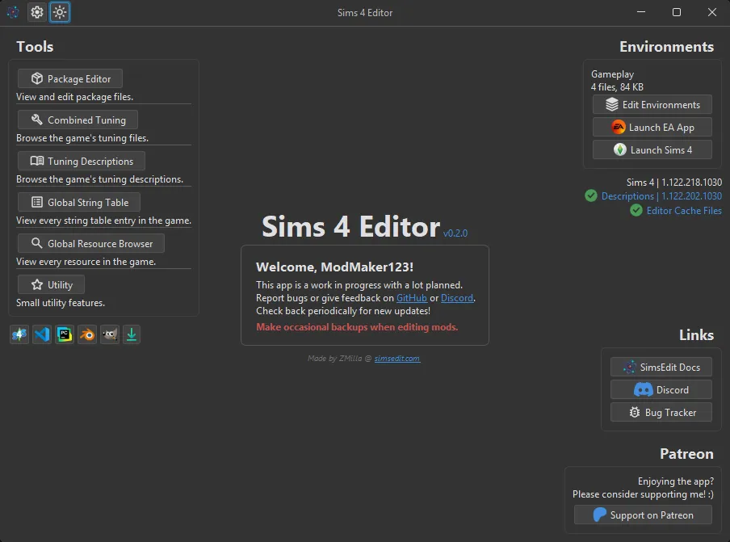
Task: Open the Descriptions | 1.122.202.1030 link
Action: pos(661,196)
